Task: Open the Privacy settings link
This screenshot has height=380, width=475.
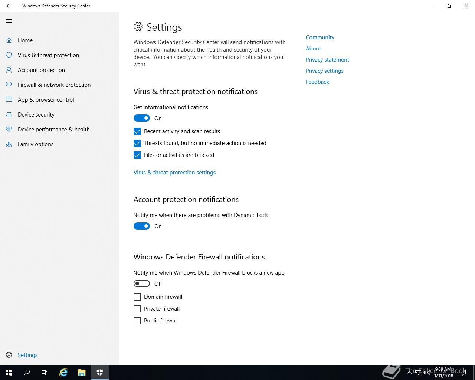Action: [325, 71]
